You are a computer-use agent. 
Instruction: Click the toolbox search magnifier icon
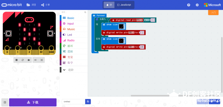click(x=85, y=12)
